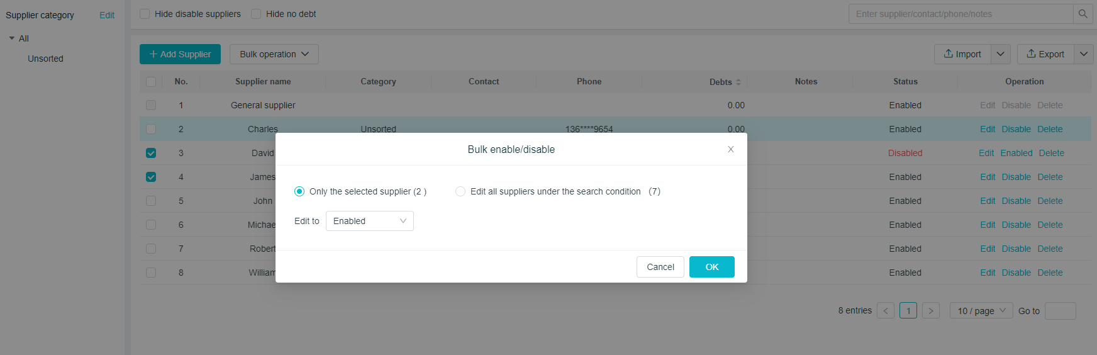Click the search magnifier icon
Image resolution: width=1097 pixels, height=355 pixels.
1083,14
